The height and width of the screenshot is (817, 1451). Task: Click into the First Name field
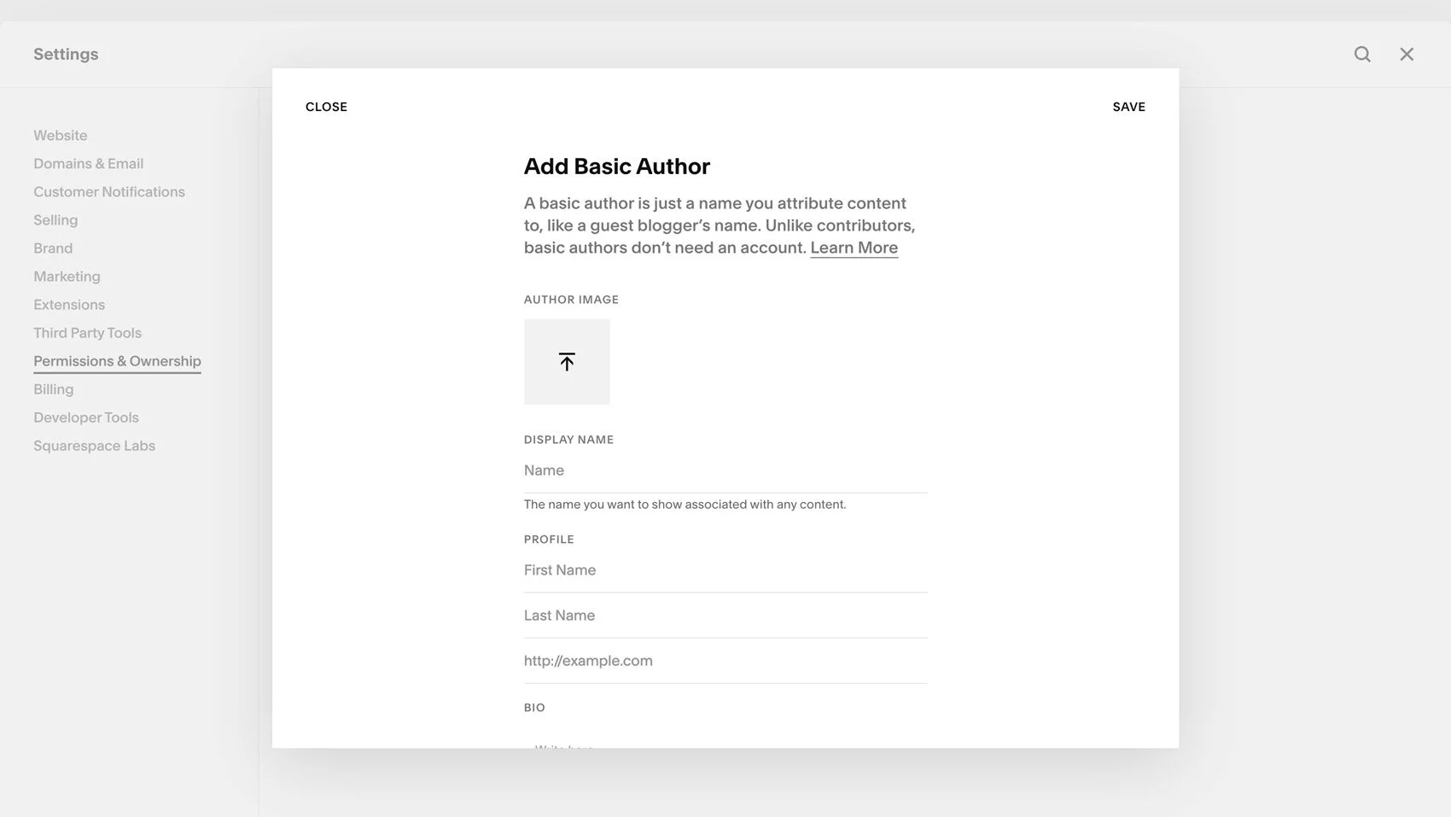(x=725, y=570)
